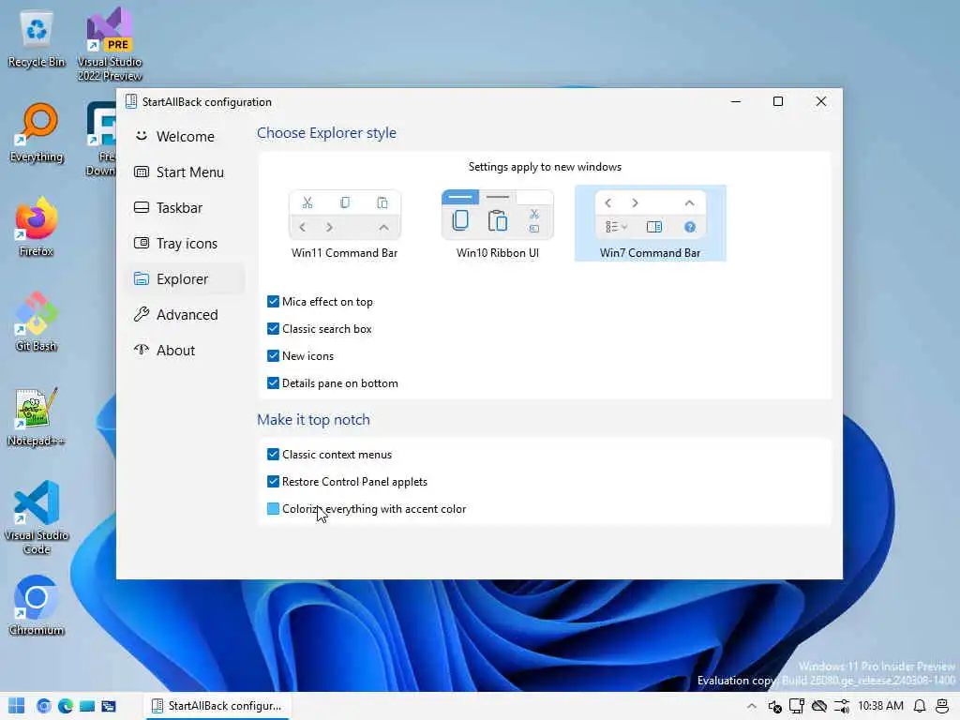Screen dimensions: 960x720
Task: Open the notification bell in the tray
Action: (919, 706)
